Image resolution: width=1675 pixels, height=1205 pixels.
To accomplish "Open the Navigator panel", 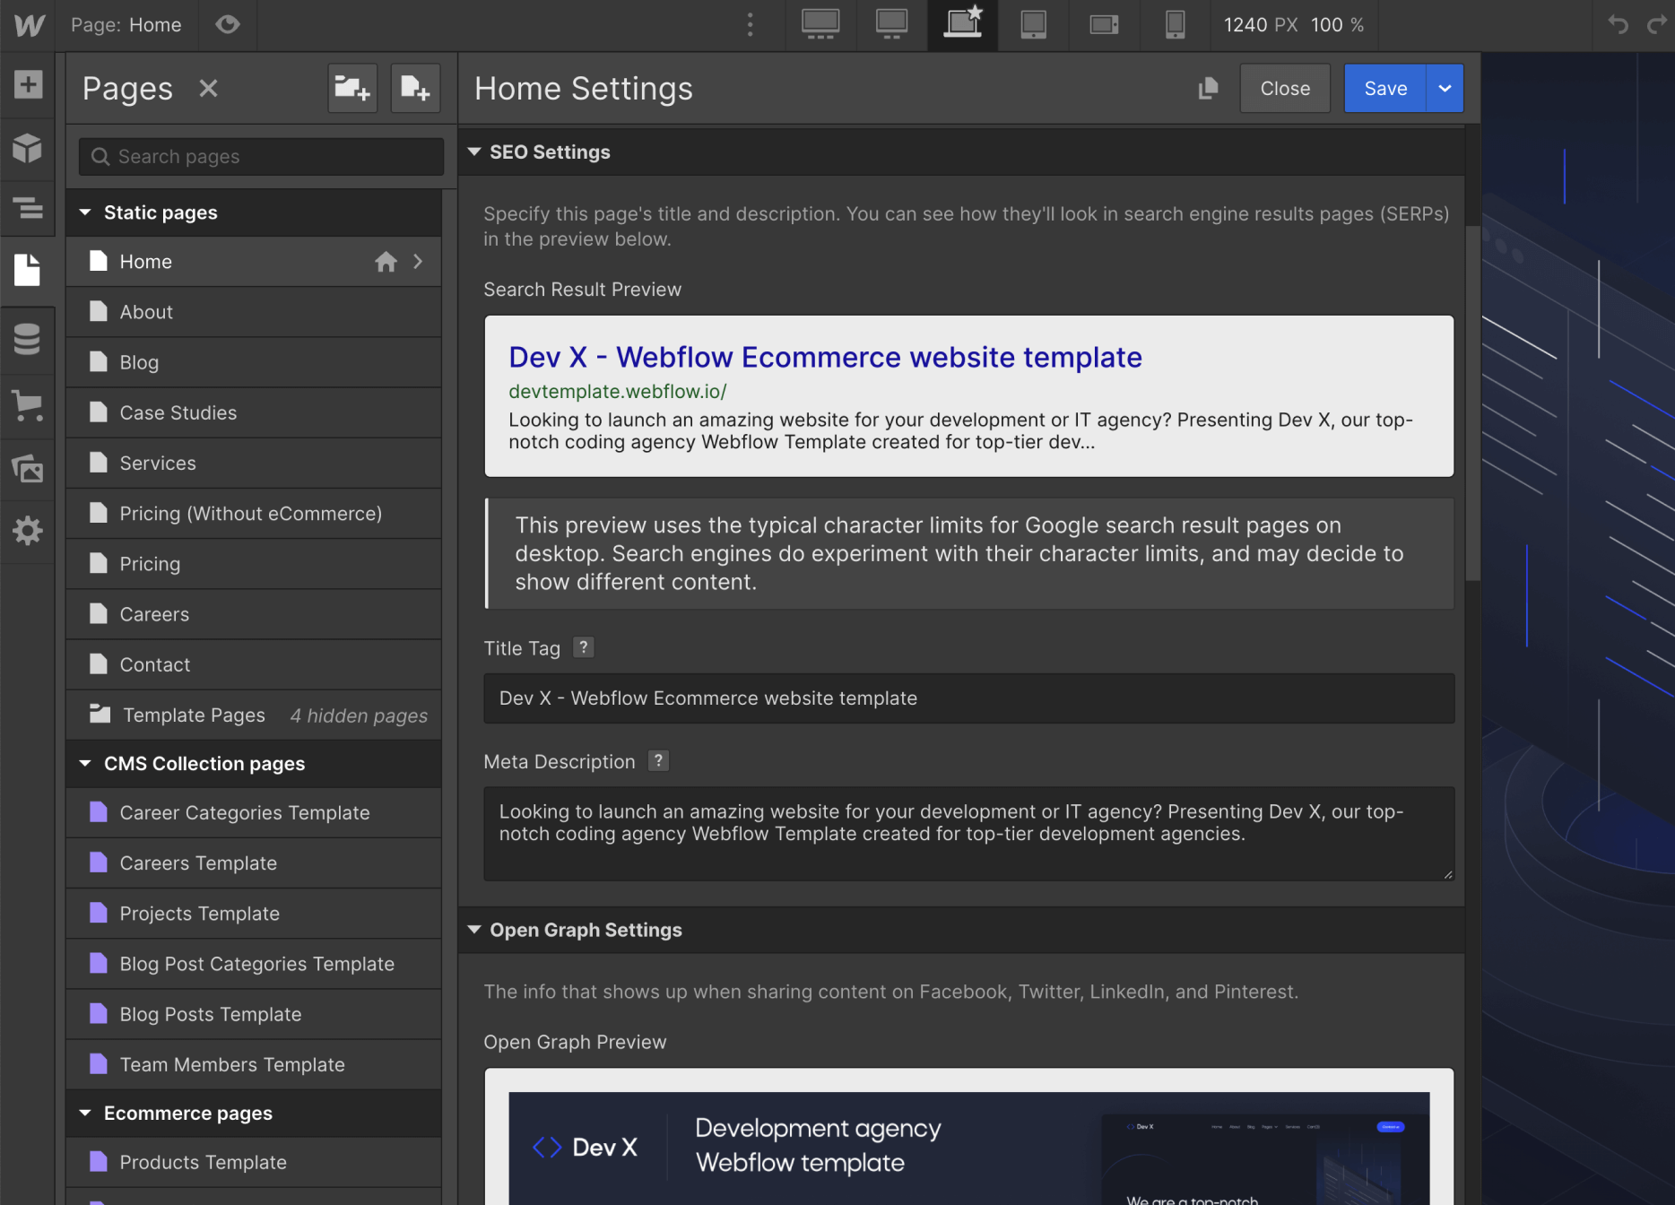I will 28,209.
